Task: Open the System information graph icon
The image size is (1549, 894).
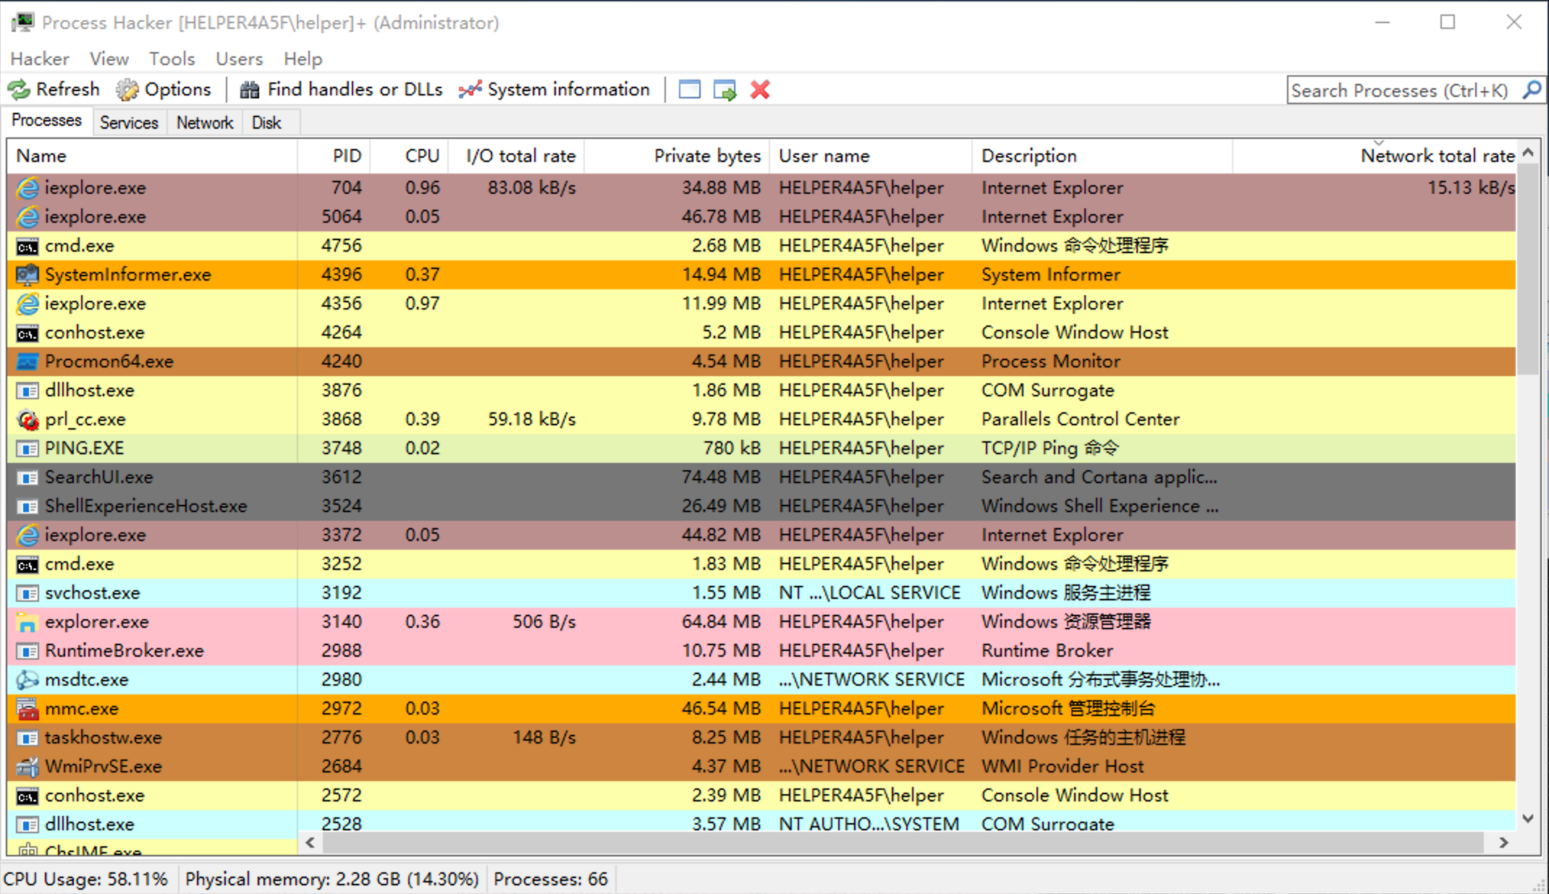Action: [x=470, y=90]
